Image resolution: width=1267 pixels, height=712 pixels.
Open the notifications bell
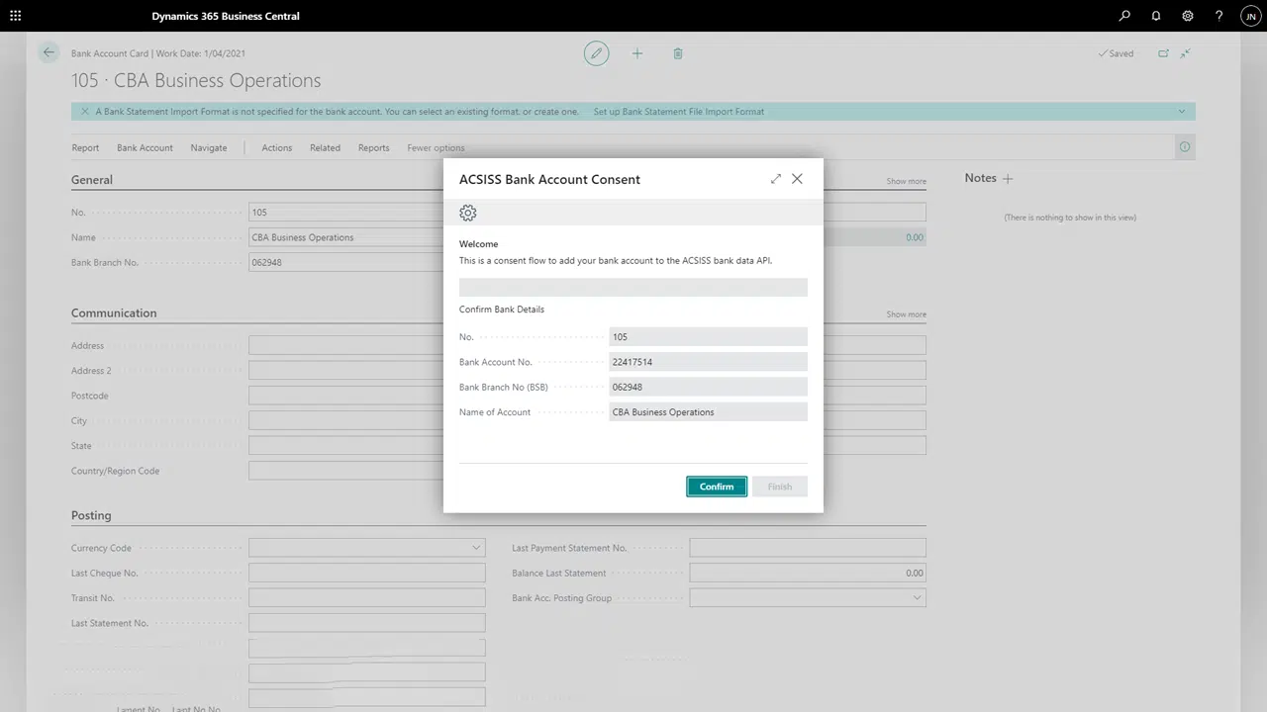point(1156,16)
